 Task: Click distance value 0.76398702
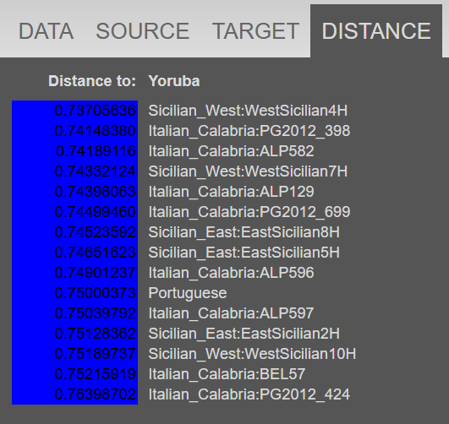95,394
